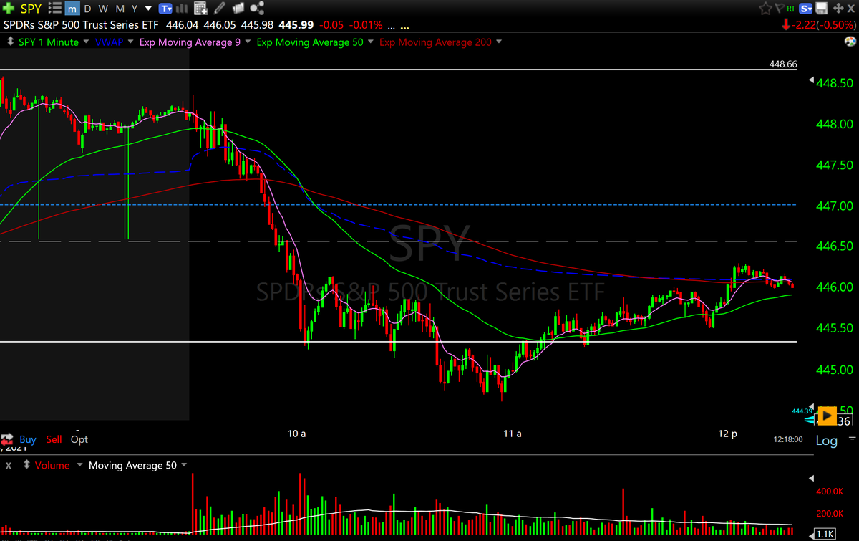Click the Sell button
This screenshot has height=541, width=859.
pos(54,439)
